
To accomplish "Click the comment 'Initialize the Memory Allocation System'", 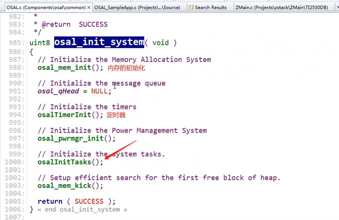I will tap(124, 60).
